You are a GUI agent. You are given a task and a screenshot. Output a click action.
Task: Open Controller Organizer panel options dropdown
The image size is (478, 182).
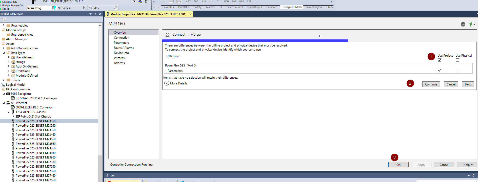tap(90, 14)
